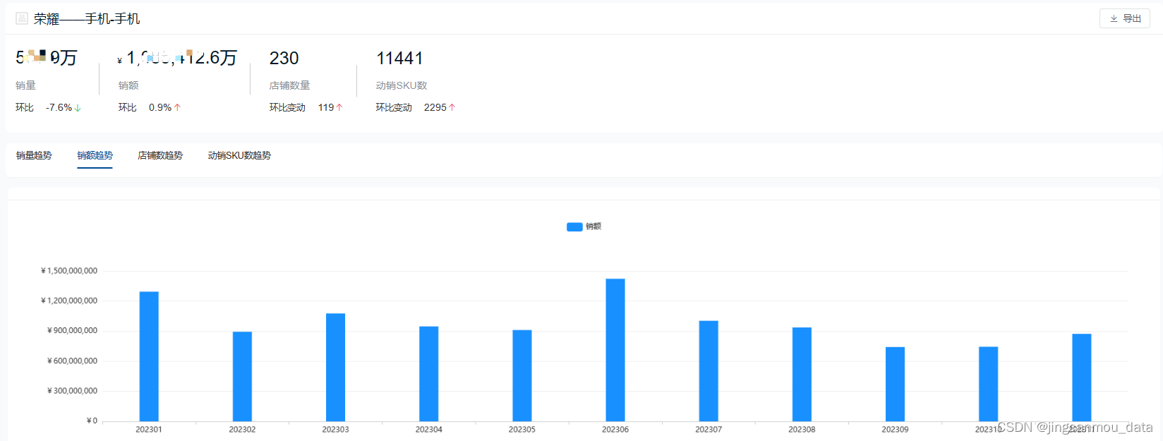Viewport: 1163px width, 441px height.
Task: Select the 202305 chart bar
Action: coord(522,375)
